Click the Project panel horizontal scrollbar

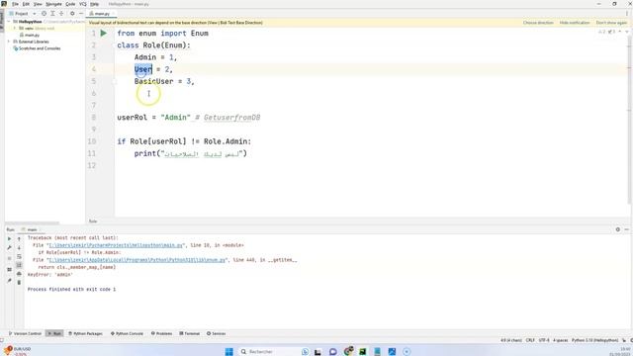point(33,222)
